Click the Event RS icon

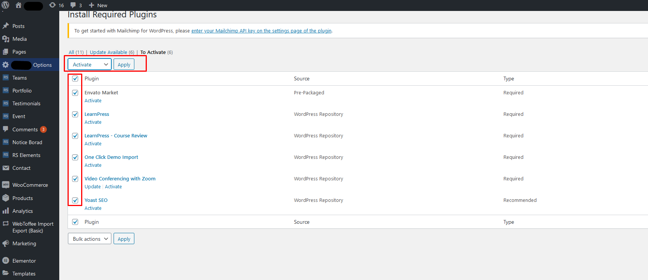pyautogui.click(x=6, y=116)
